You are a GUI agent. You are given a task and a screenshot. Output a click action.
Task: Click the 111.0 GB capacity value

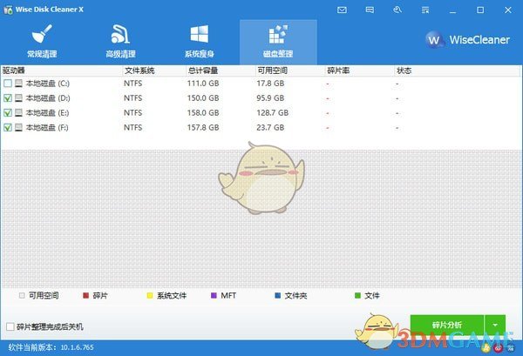tap(203, 84)
